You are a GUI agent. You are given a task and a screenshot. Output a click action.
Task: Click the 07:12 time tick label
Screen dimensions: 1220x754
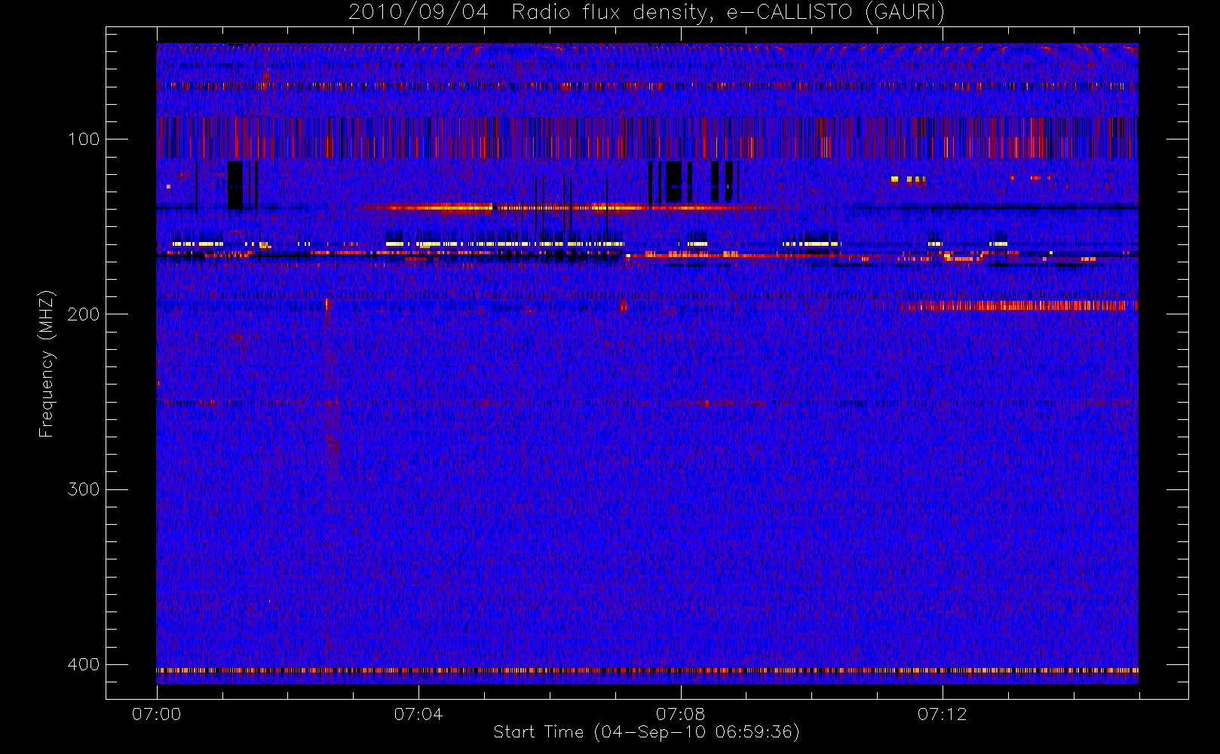(942, 714)
